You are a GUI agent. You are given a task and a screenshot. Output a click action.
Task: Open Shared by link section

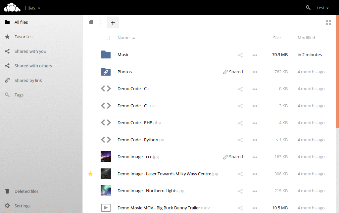[32, 80]
